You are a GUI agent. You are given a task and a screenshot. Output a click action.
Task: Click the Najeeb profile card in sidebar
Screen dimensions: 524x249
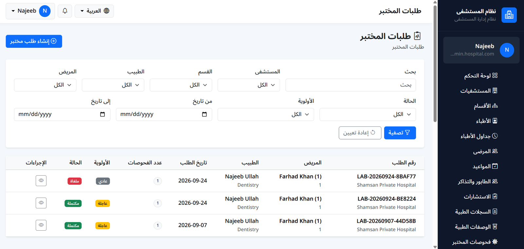click(x=481, y=50)
